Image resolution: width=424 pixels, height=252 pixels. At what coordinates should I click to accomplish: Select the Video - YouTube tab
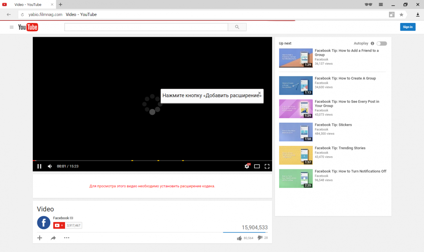[x=28, y=5]
